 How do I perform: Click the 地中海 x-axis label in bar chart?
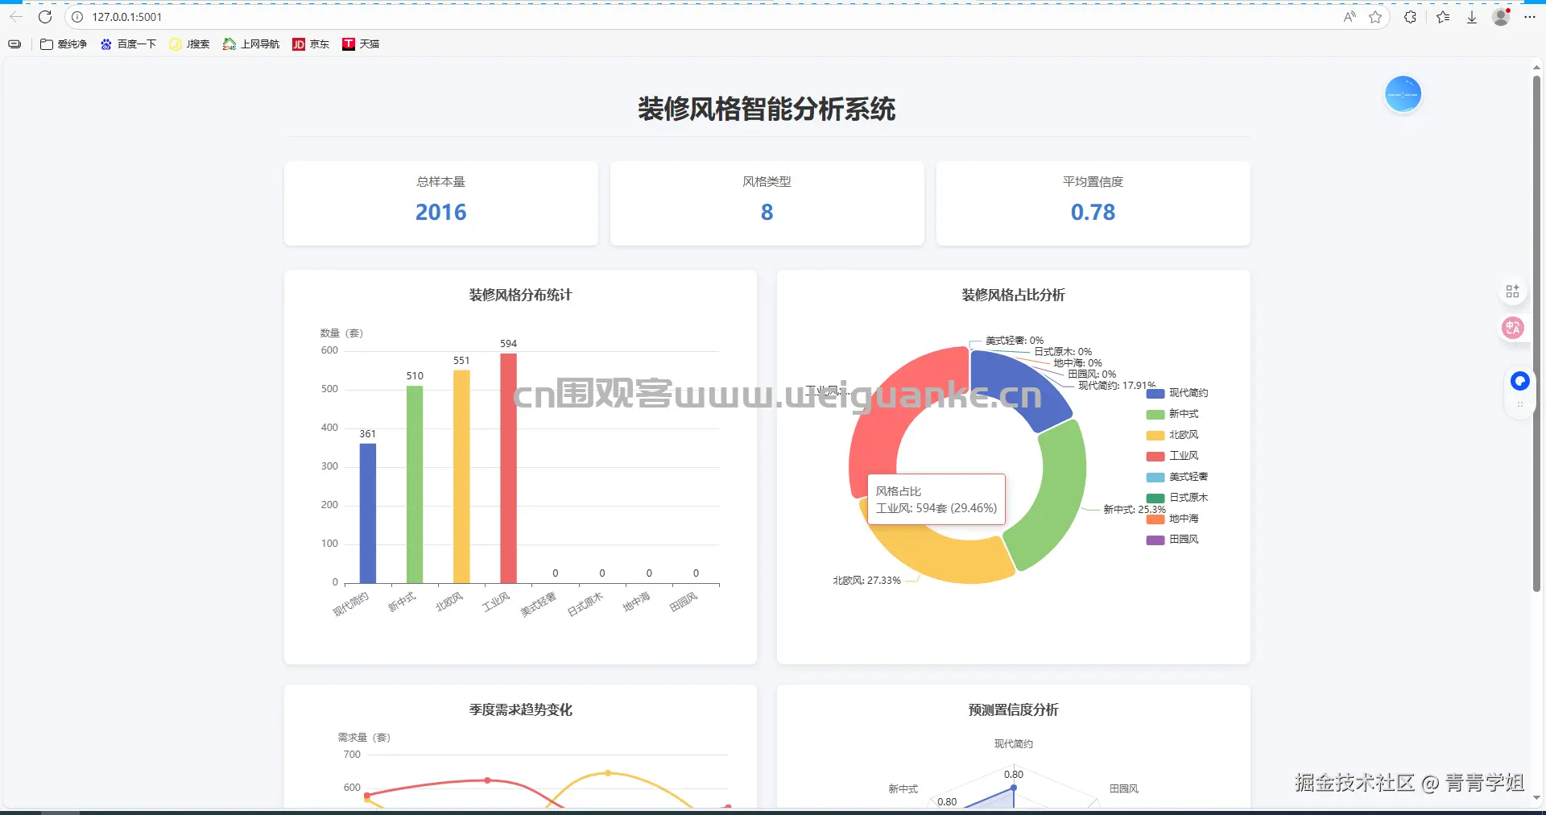[x=636, y=602]
